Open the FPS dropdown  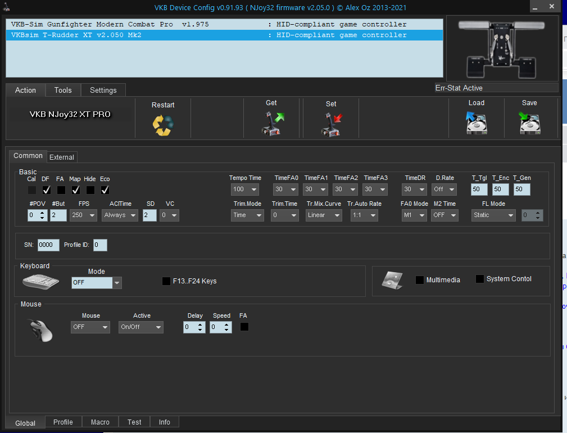pos(83,215)
